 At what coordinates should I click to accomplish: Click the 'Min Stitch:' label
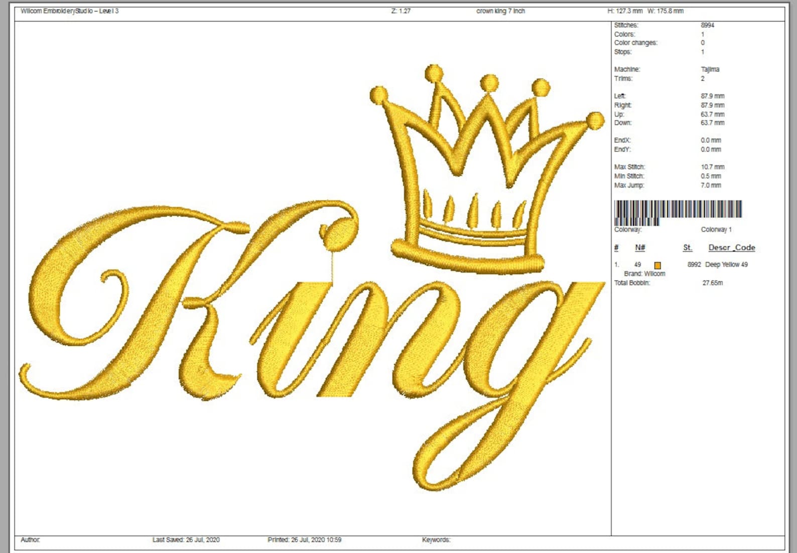[629, 176]
